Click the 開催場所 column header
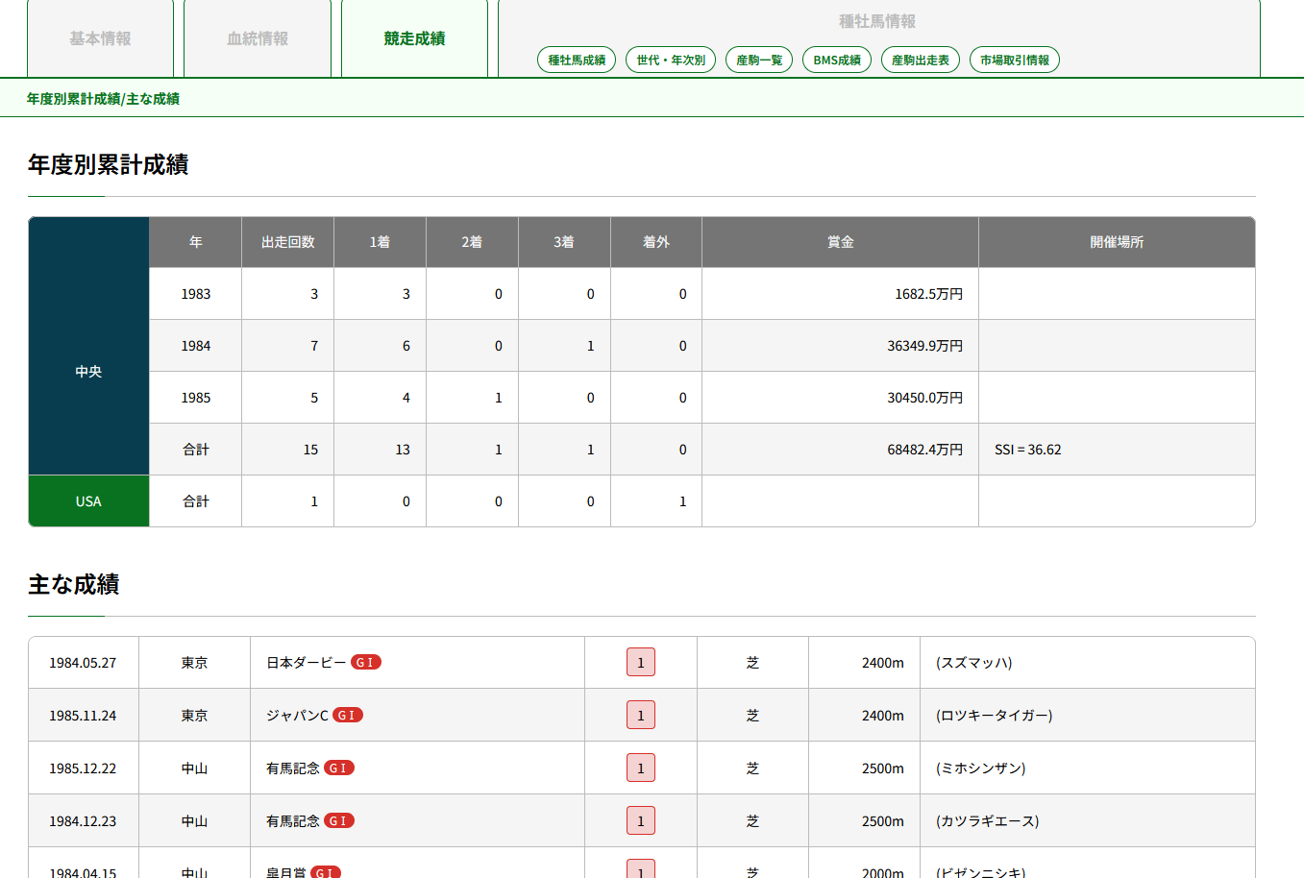This screenshot has height=878, width=1304. pos(1117,242)
